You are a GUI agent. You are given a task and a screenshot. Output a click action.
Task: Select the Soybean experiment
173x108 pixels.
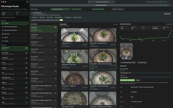15,68
